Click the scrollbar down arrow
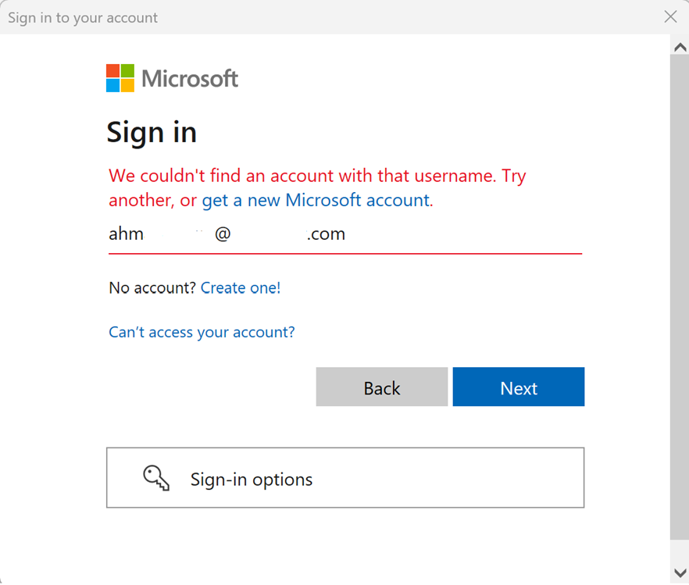Viewport: 689px width, 585px height. (x=680, y=573)
